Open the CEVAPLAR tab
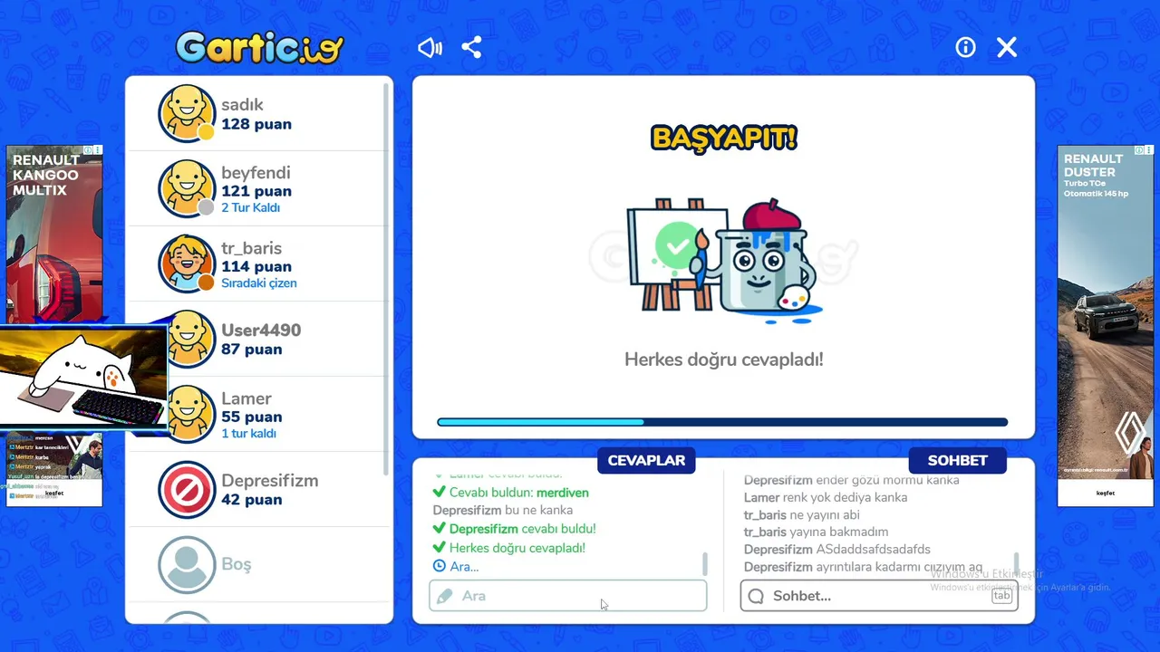Image resolution: width=1160 pixels, height=652 pixels. [646, 460]
